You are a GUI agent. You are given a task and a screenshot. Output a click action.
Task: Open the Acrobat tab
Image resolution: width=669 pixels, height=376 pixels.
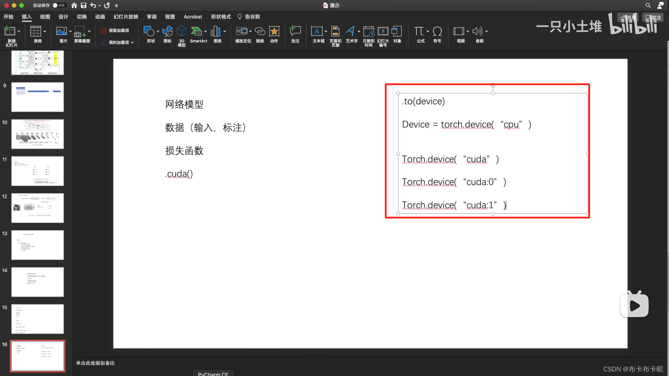pyautogui.click(x=193, y=17)
